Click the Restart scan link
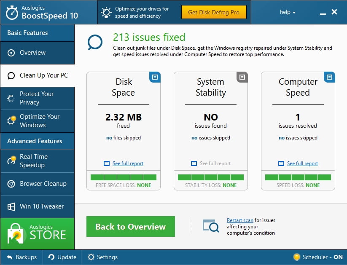347x265 pixels. click(x=240, y=220)
